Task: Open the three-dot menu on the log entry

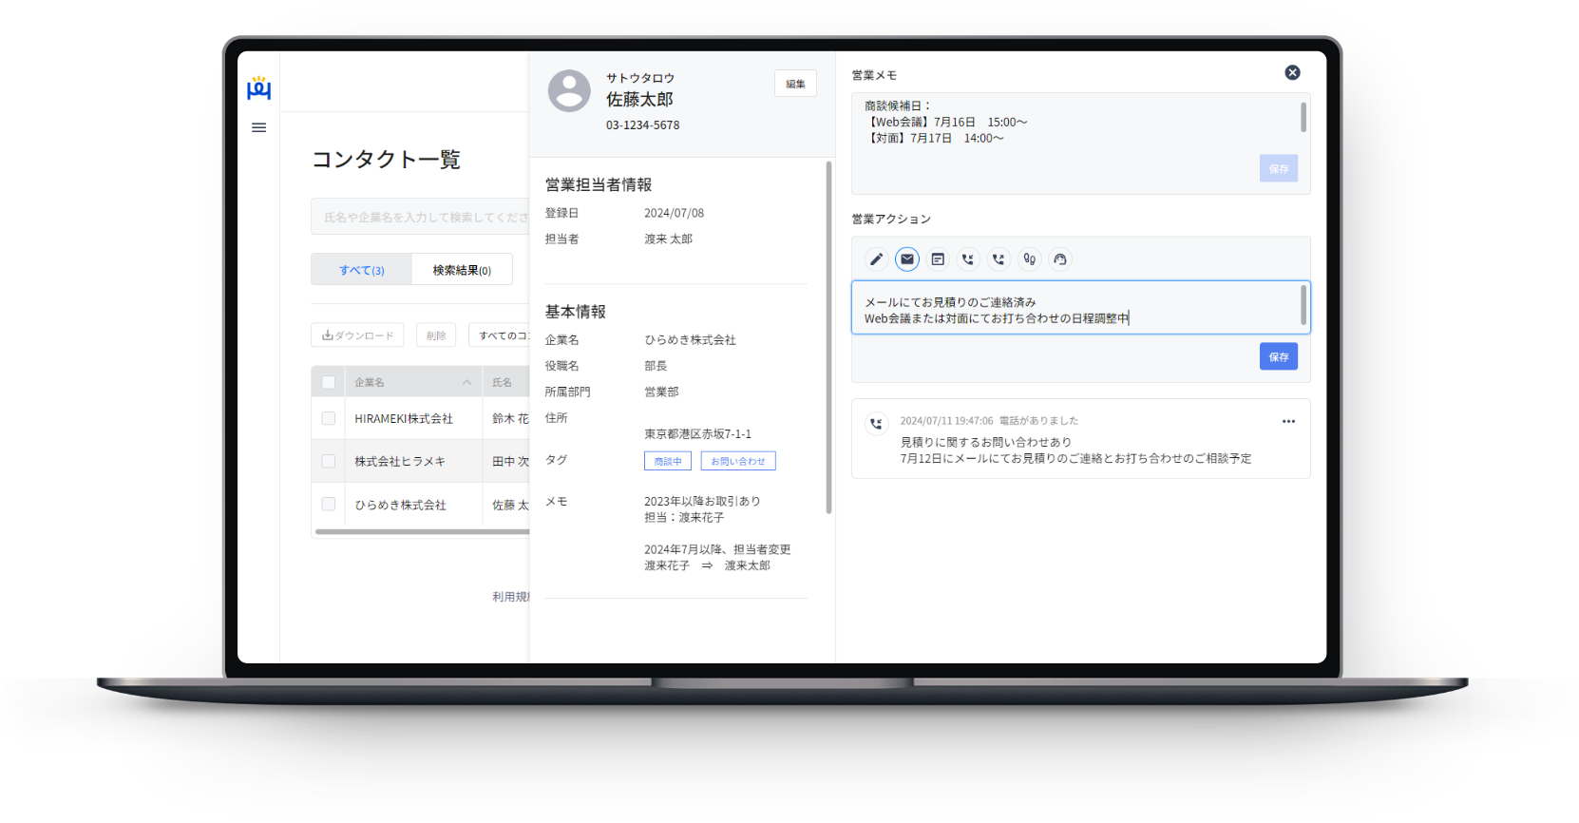Action: (1288, 421)
